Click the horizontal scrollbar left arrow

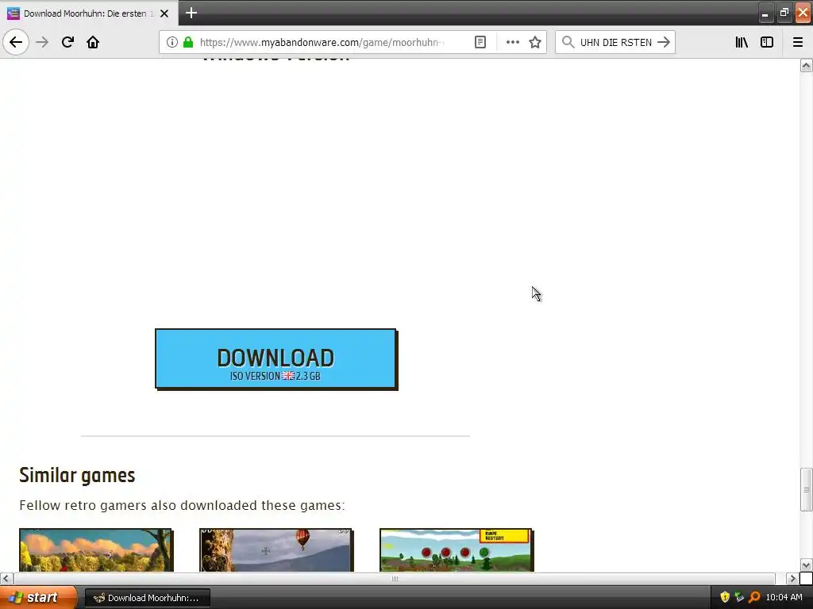(x=6, y=578)
